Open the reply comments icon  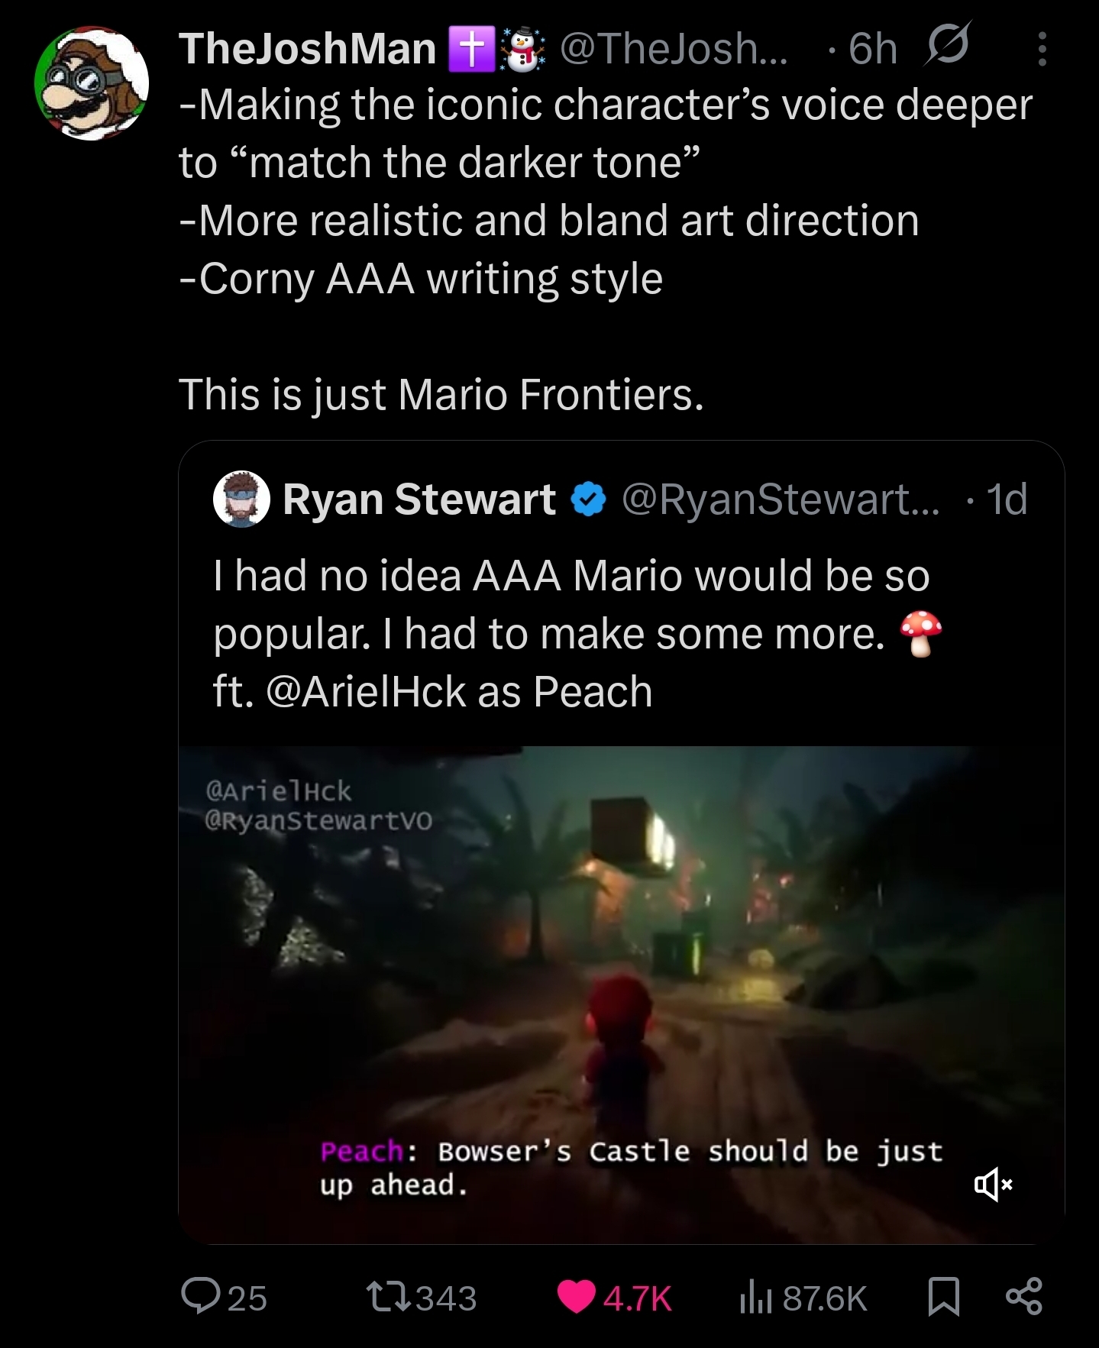200,1296
